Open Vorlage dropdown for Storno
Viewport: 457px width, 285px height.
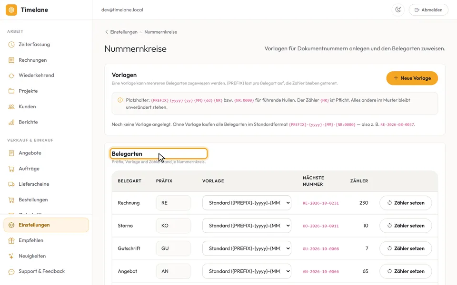[x=247, y=226]
